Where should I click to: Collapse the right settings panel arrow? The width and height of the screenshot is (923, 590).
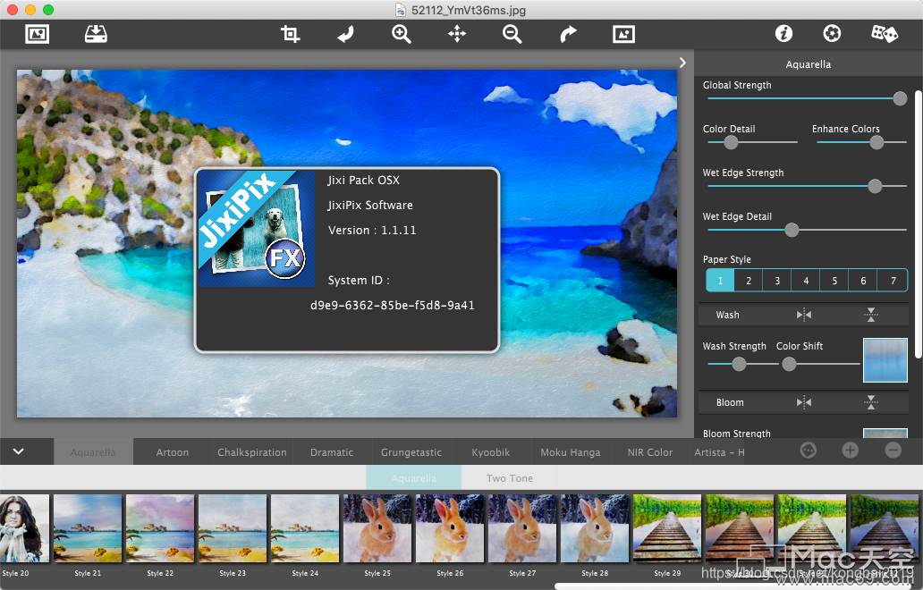682,63
